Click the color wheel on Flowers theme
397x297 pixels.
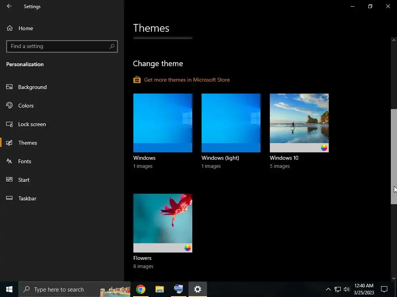(x=187, y=248)
